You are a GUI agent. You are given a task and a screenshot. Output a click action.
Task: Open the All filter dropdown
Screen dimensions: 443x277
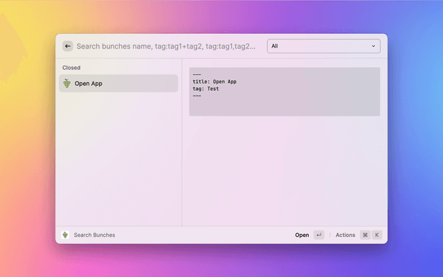pos(323,46)
